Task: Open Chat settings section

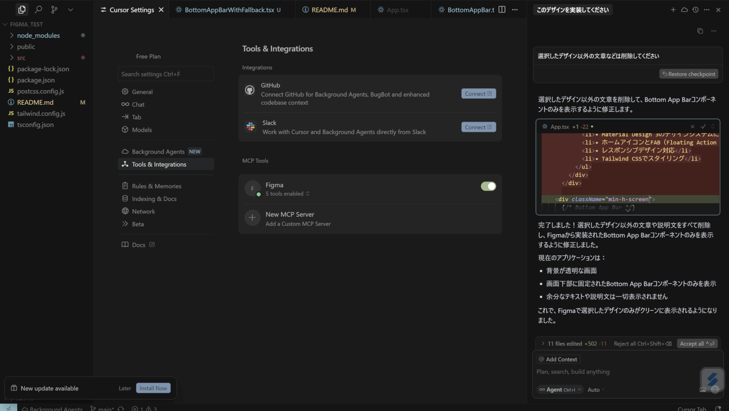Action: click(166, 104)
